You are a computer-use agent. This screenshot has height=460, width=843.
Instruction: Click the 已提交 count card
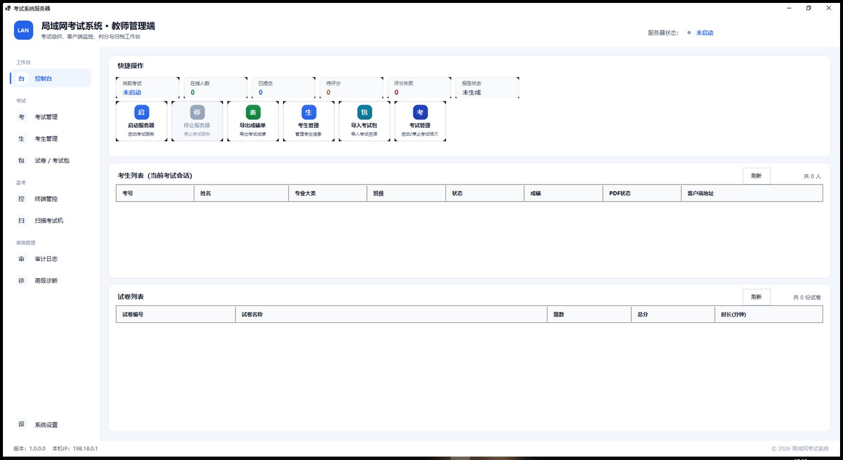point(283,88)
